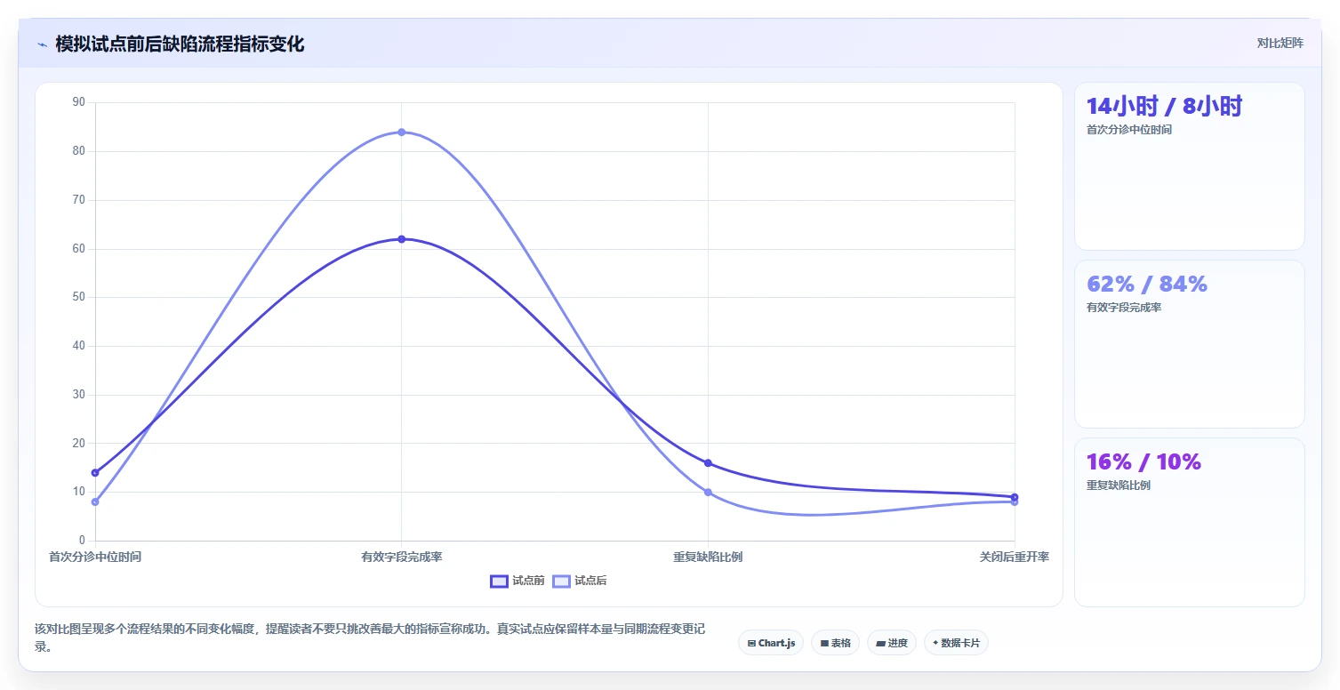Select the 试点前 point at 16 on 重复缺陷比例
Screen dimensions: 1340x690
pyautogui.click(x=708, y=462)
